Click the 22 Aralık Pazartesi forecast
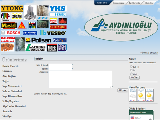 pyautogui.click(x=133, y=95)
